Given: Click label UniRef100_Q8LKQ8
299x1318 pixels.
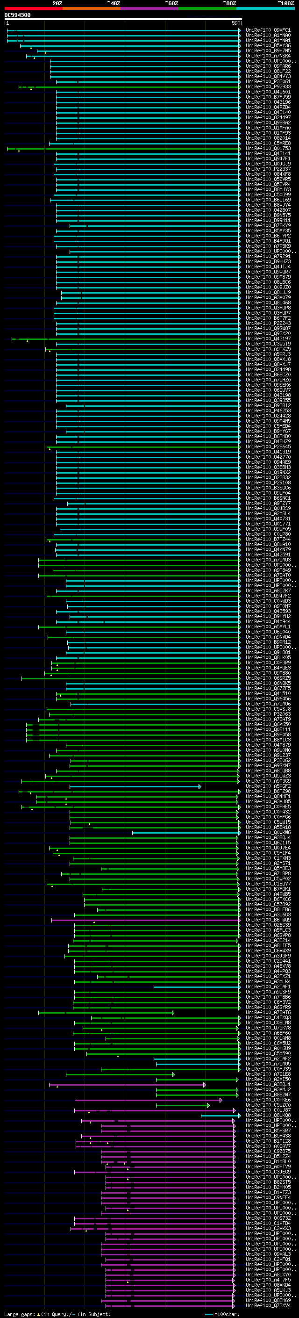Looking at the screenshot, I should click(x=268, y=1115).
